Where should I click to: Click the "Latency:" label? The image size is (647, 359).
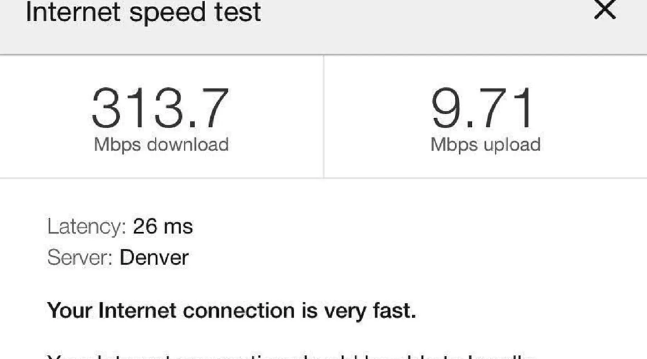click(86, 227)
